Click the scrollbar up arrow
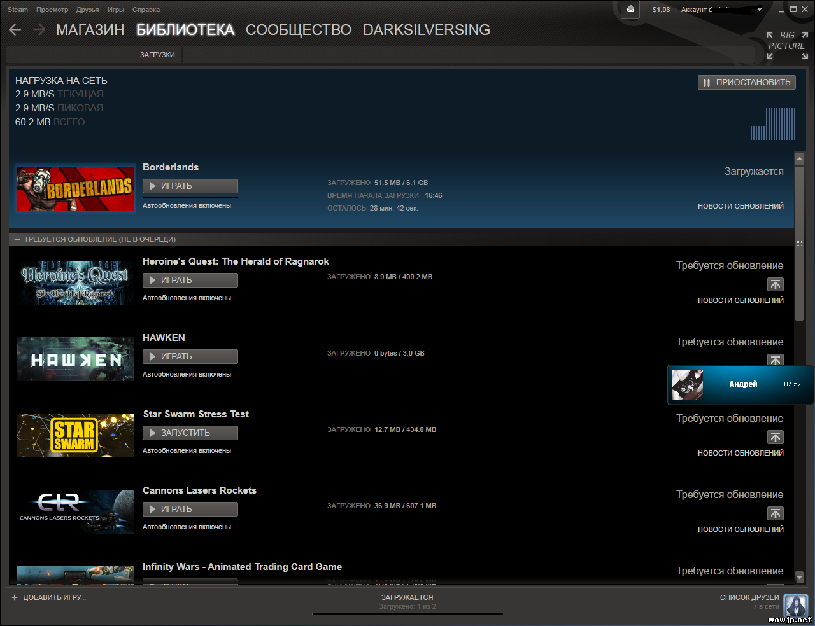 [x=800, y=158]
